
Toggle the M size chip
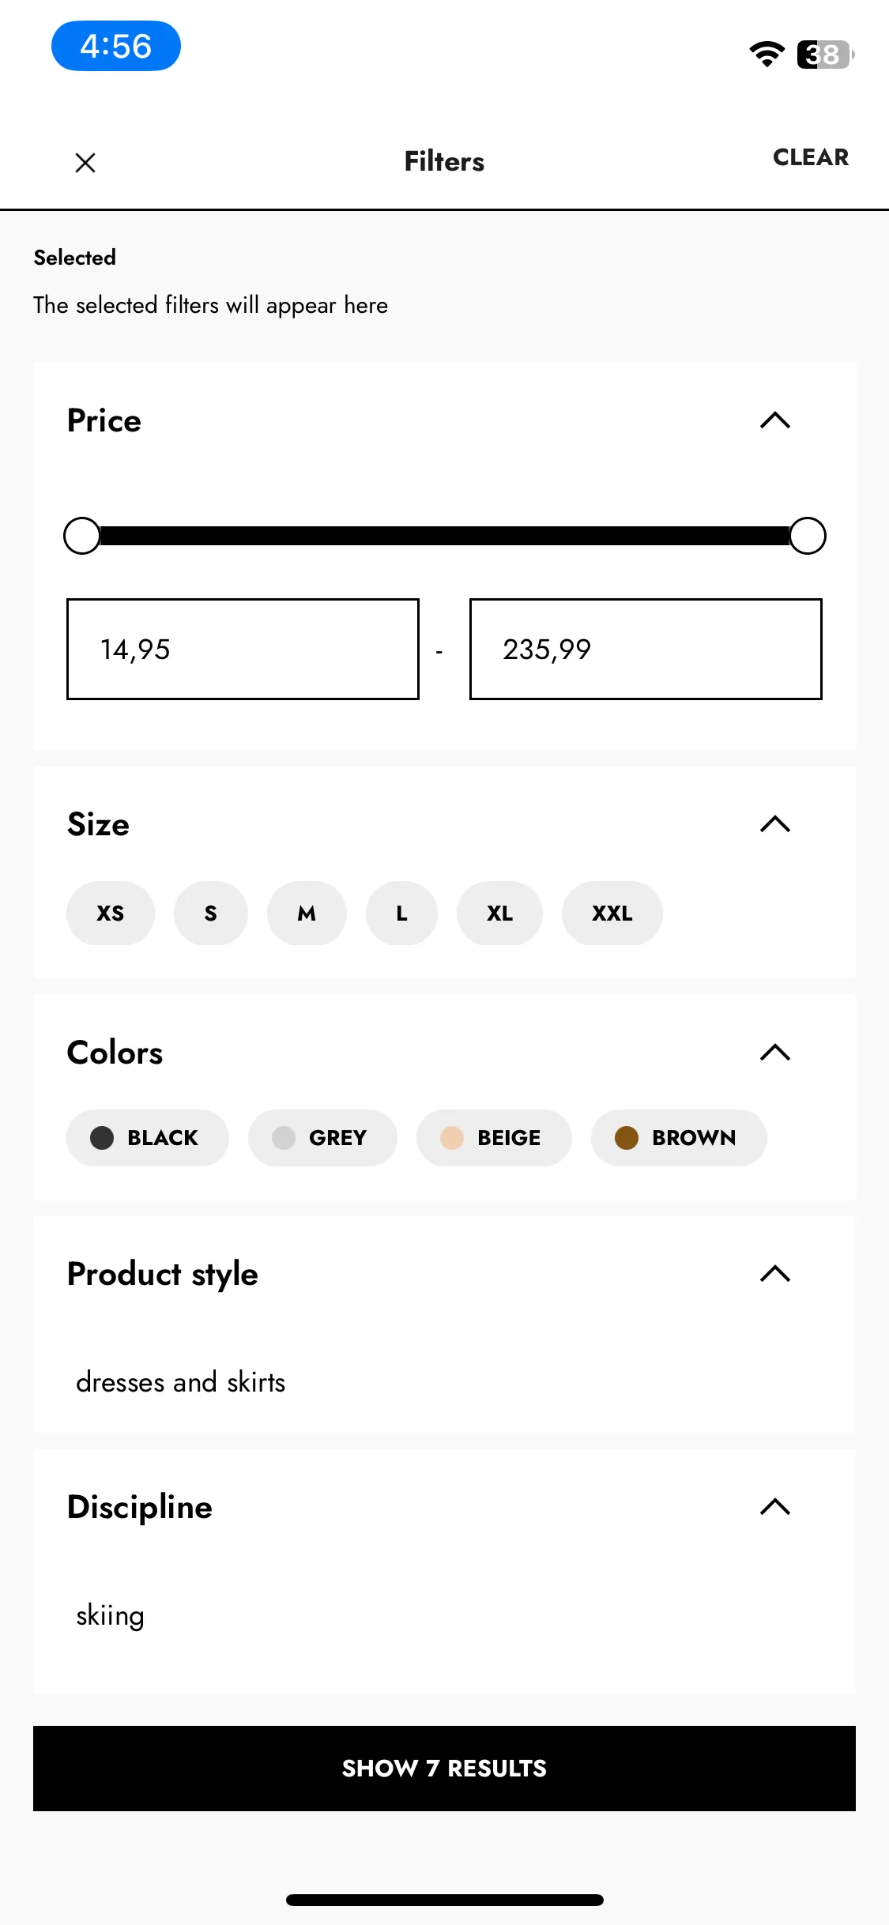pos(307,914)
